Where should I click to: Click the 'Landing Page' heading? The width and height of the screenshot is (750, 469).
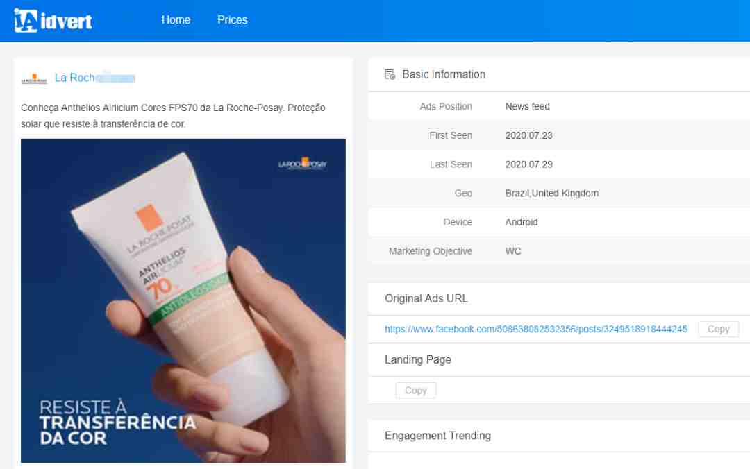click(x=417, y=359)
